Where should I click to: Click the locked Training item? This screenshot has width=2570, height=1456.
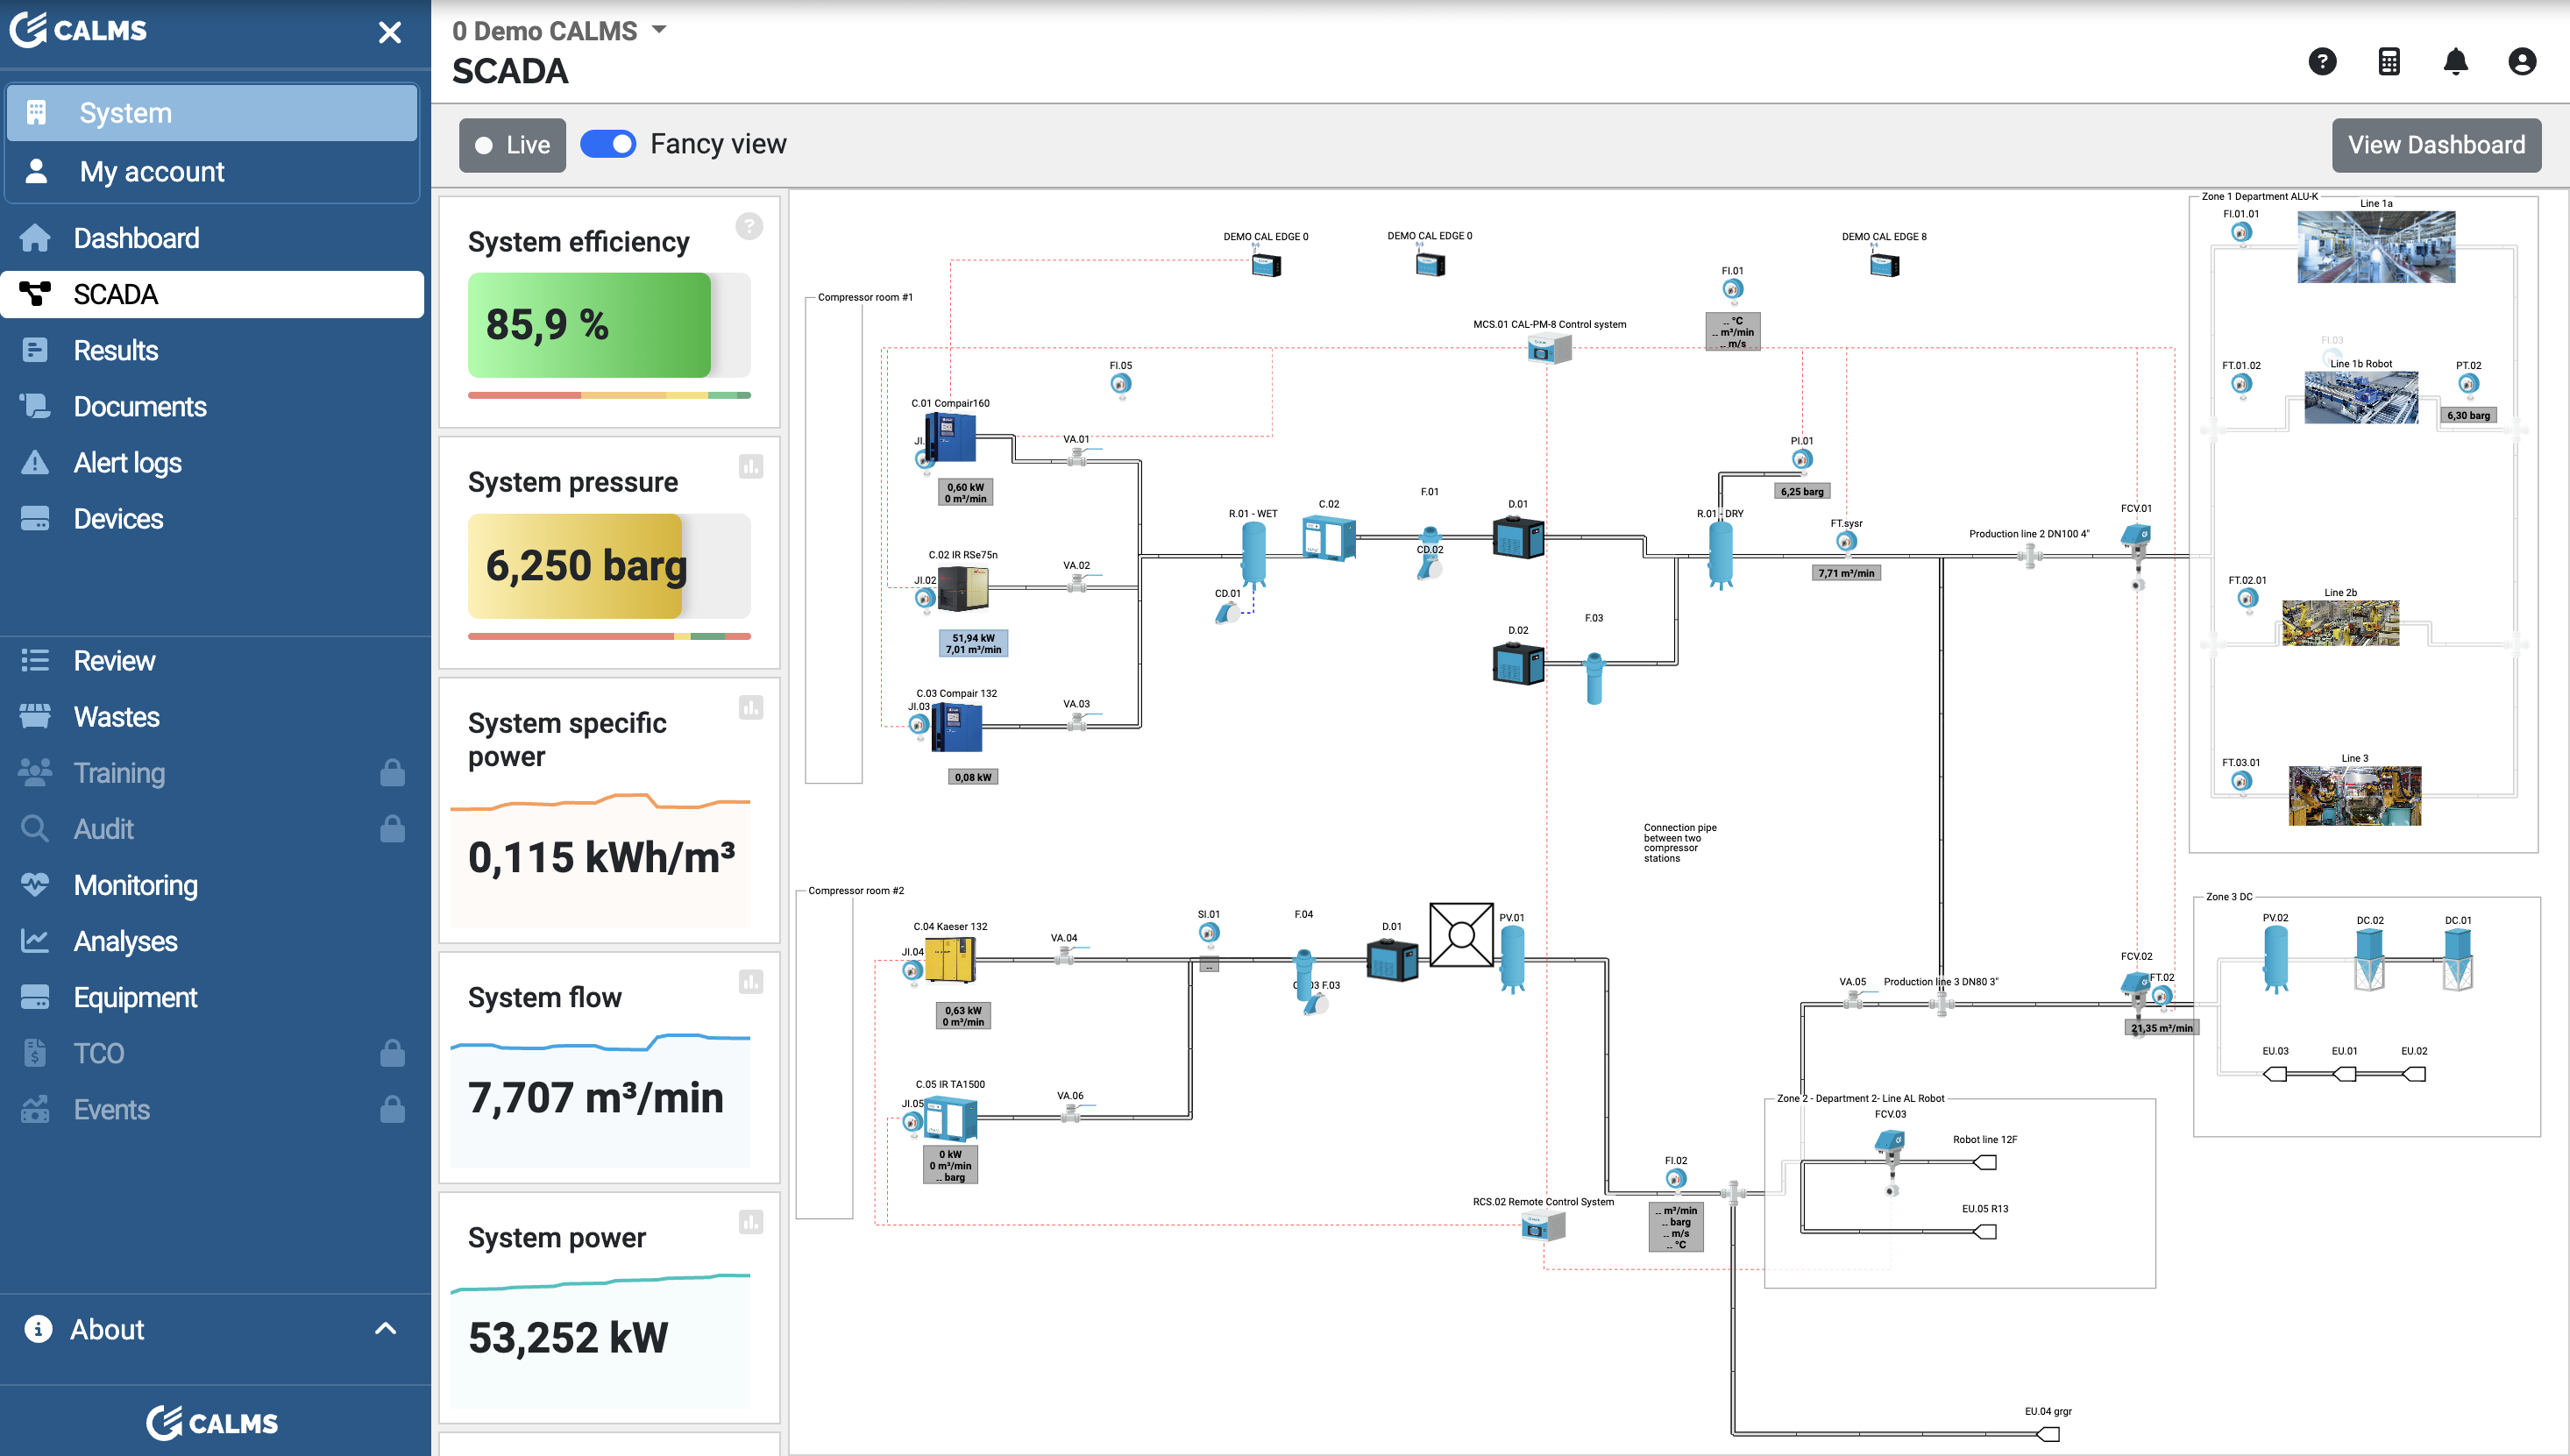tap(213, 772)
